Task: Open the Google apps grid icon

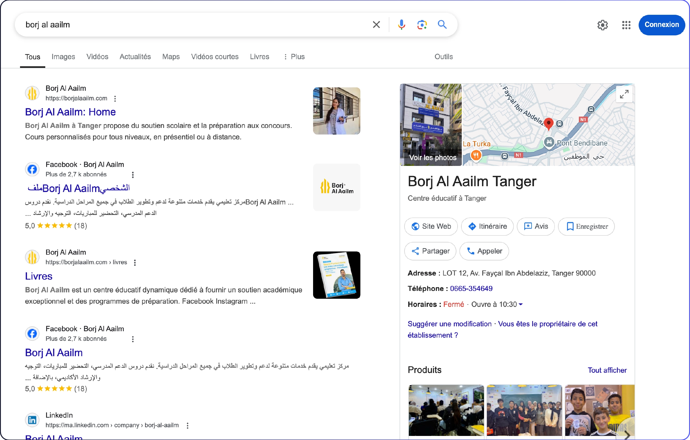Action: tap(626, 25)
